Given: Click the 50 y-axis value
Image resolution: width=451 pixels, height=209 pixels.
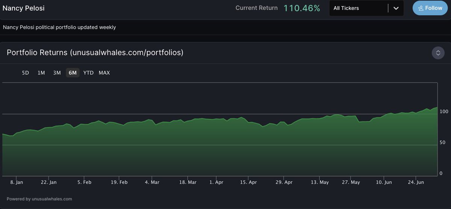Looking at the screenshot, I should point(443,142).
